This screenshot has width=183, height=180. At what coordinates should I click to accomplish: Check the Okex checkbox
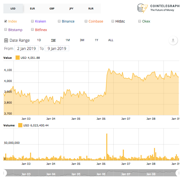[x=139, y=21]
